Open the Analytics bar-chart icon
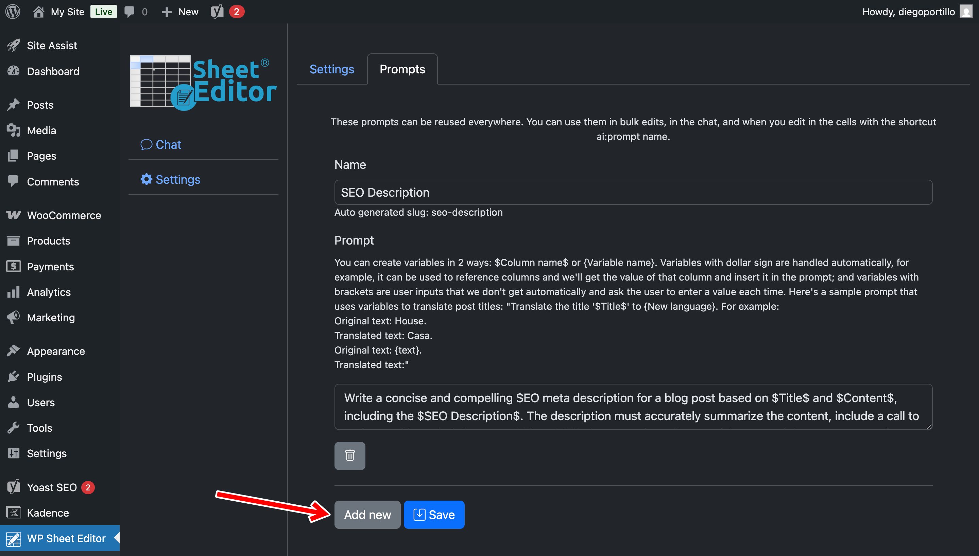Image resolution: width=979 pixels, height=556 pixels. 14,292
